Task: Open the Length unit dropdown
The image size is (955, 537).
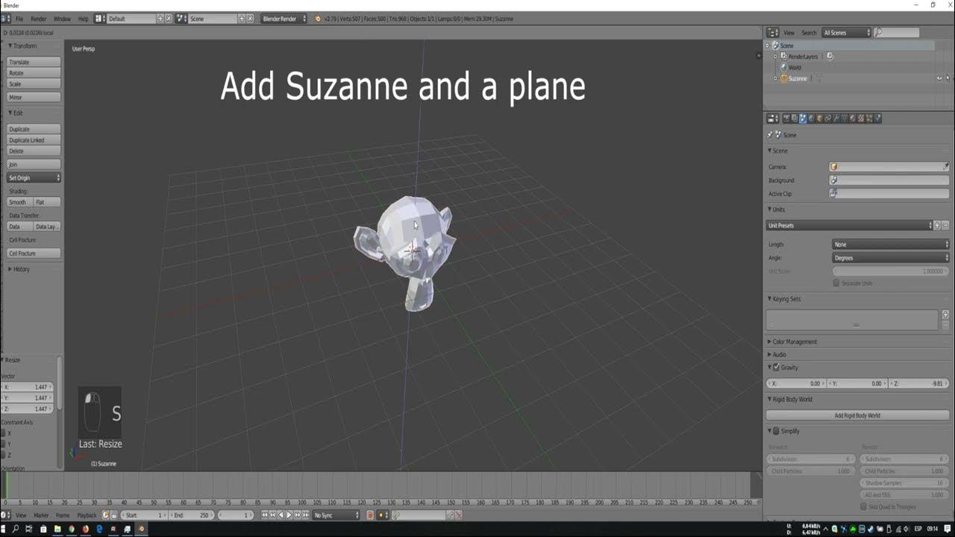Action: pyautogui.click(x=891, y=245)
